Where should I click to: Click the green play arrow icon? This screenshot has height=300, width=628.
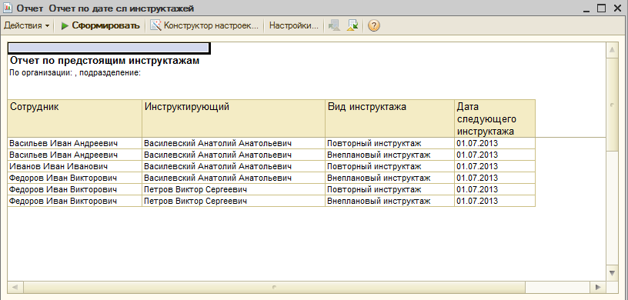coord(65,26)
